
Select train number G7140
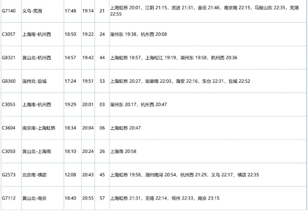9,11
